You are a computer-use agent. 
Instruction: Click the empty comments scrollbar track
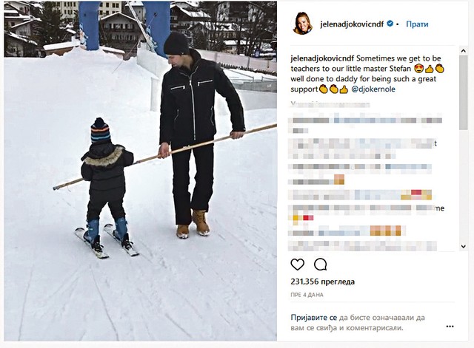tap(463, 186)
